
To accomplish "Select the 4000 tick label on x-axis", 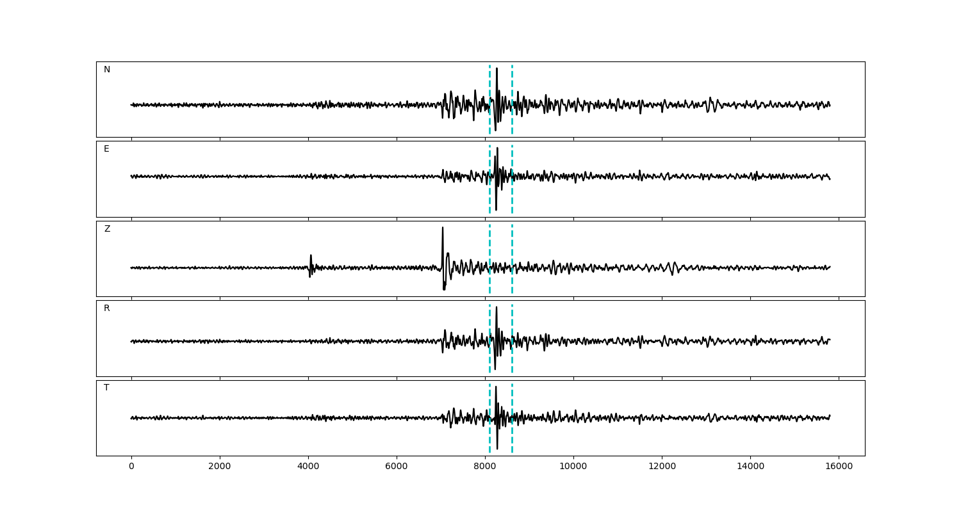I will (x=308, y=467).
